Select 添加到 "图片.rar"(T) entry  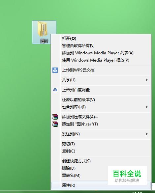coord(101,124)
